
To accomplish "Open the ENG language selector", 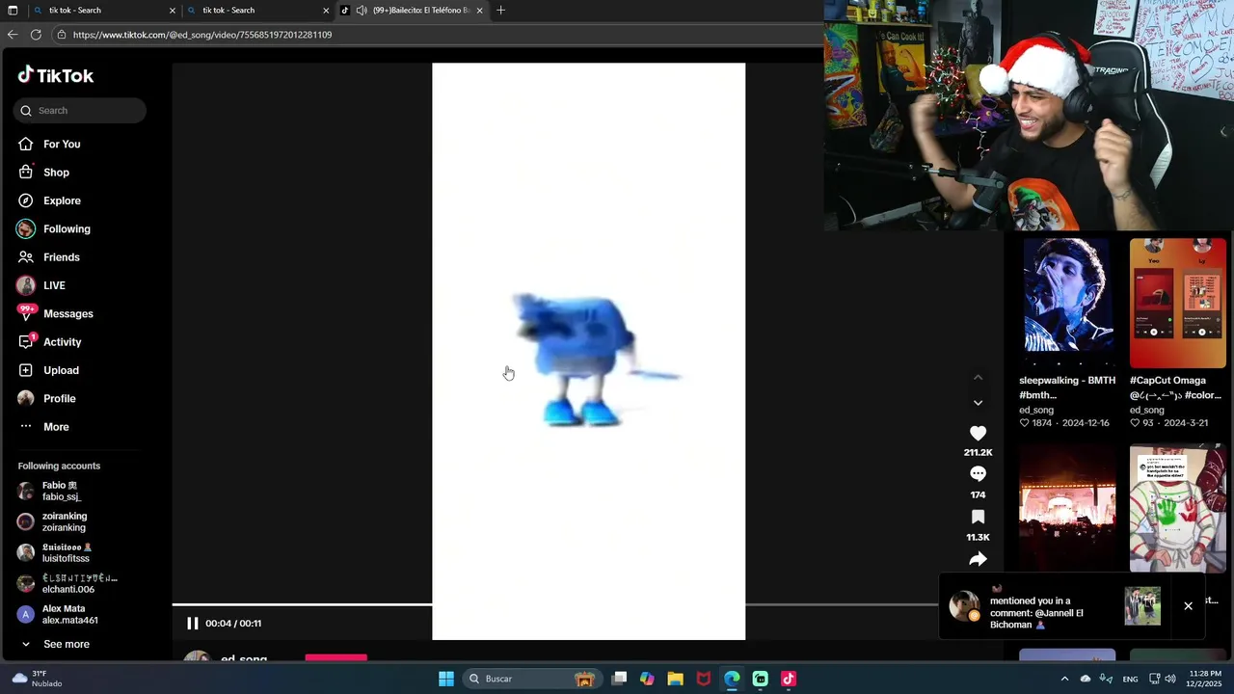I will pyautogui.click(x=1130, y=679).
